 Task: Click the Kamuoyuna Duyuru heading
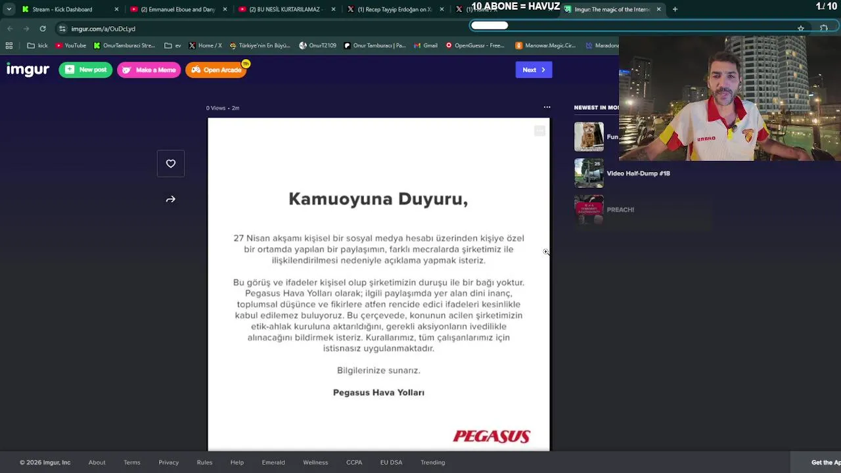point(378,199)
